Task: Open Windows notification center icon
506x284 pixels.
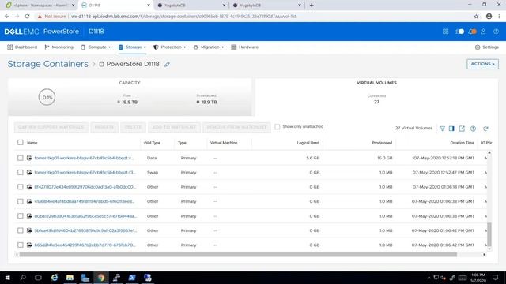Action: click(x=496, y=277)
